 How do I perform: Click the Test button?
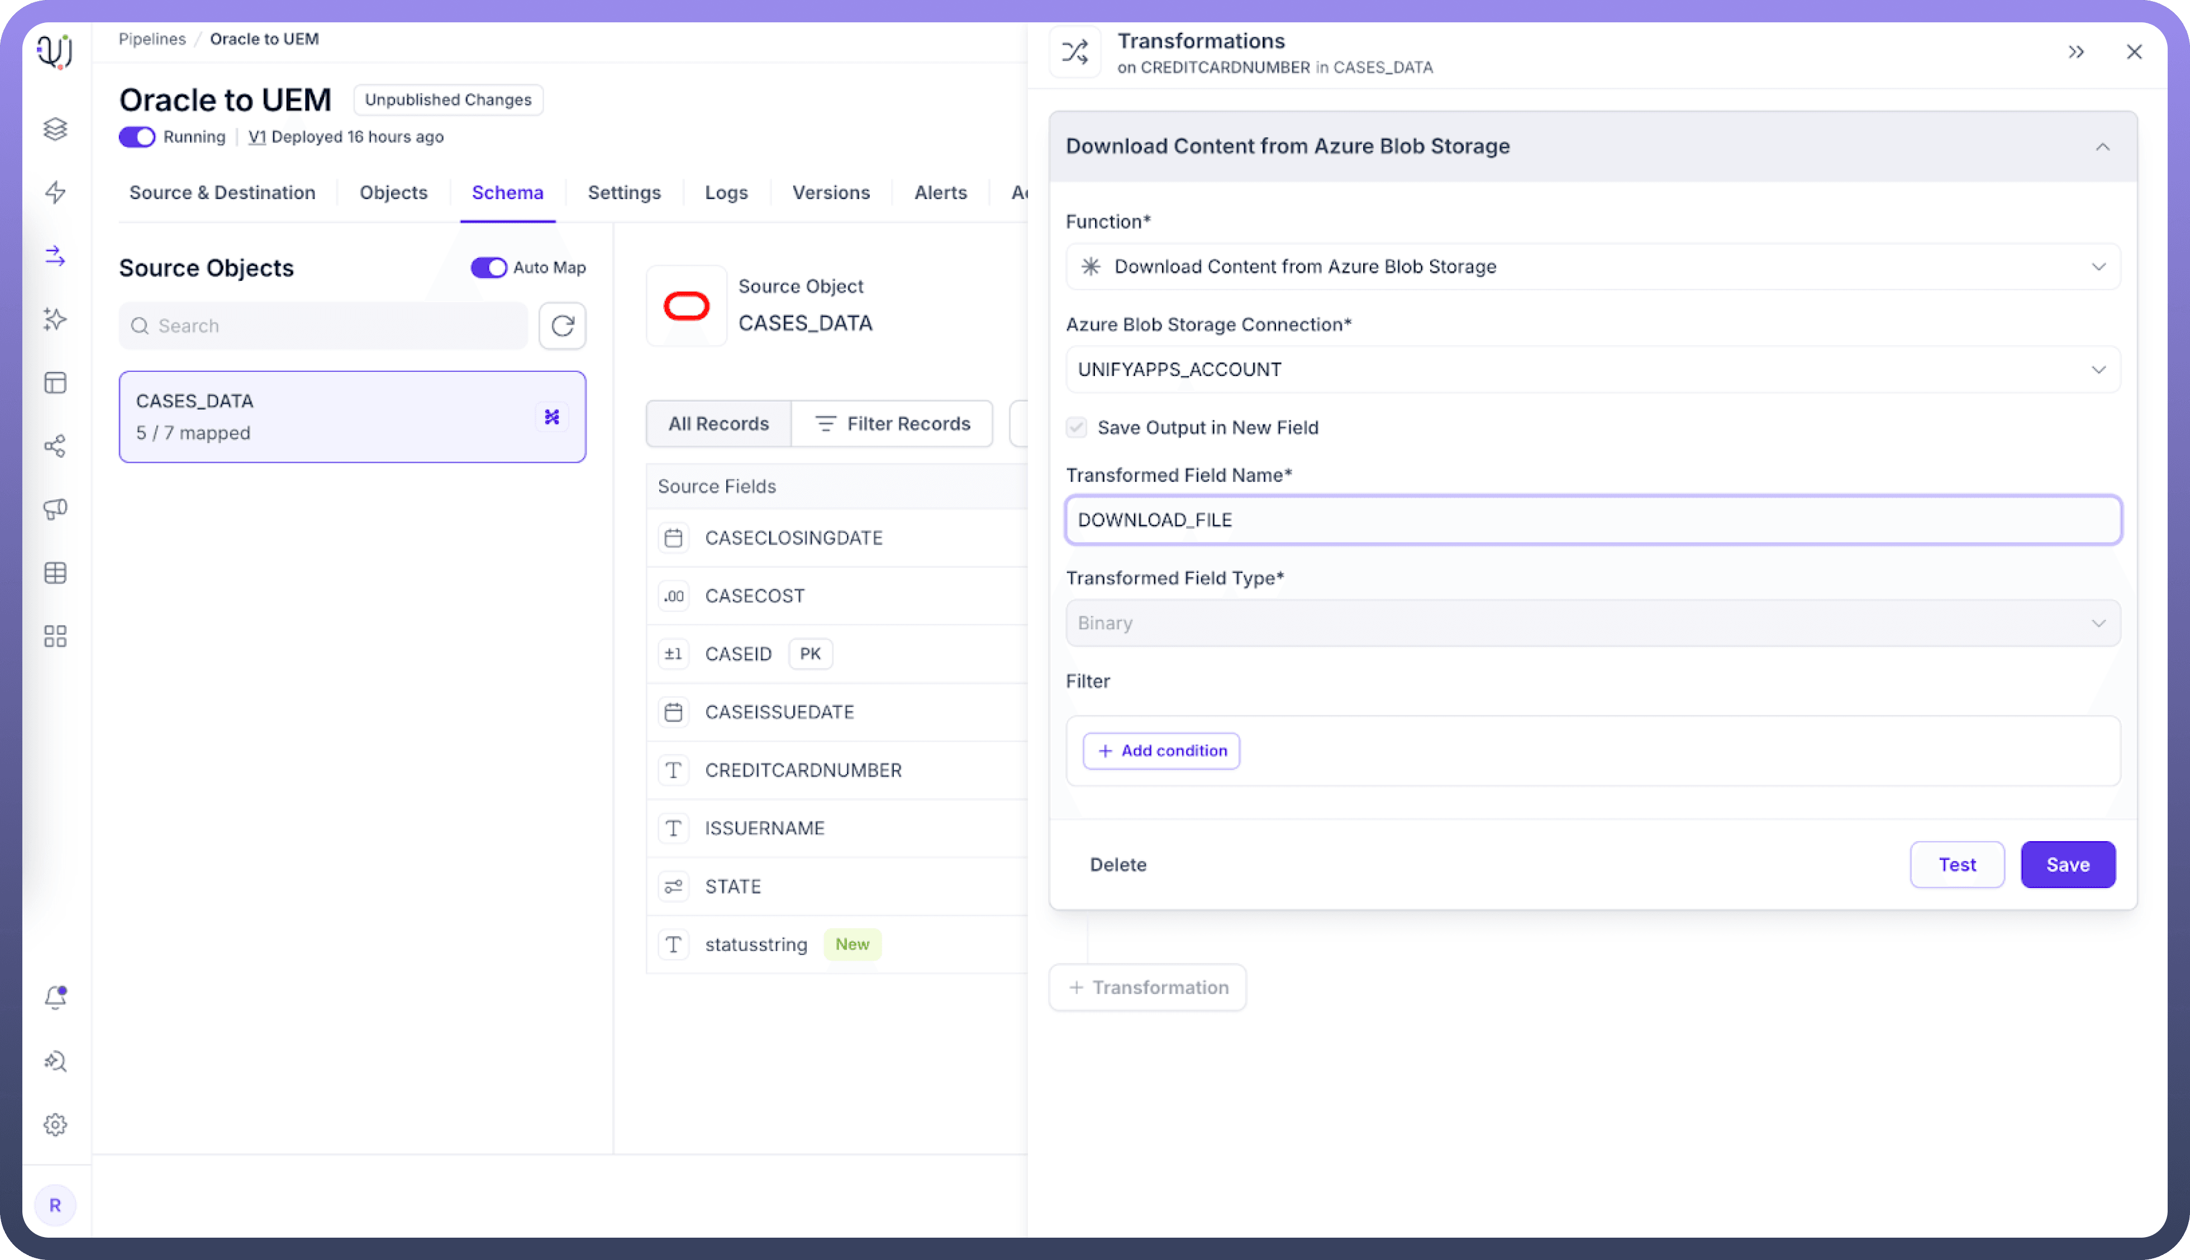point(1956,863)
